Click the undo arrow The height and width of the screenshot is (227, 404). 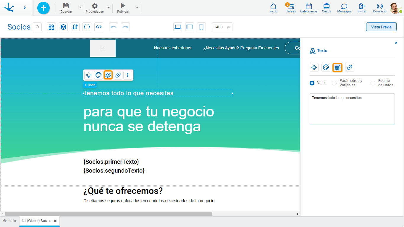[x=114, y=27]
